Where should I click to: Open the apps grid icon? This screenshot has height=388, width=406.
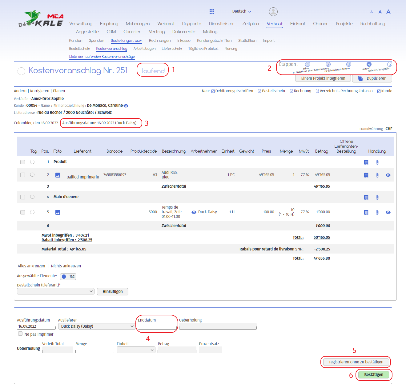pyautogui.click(x=212, y=12)
